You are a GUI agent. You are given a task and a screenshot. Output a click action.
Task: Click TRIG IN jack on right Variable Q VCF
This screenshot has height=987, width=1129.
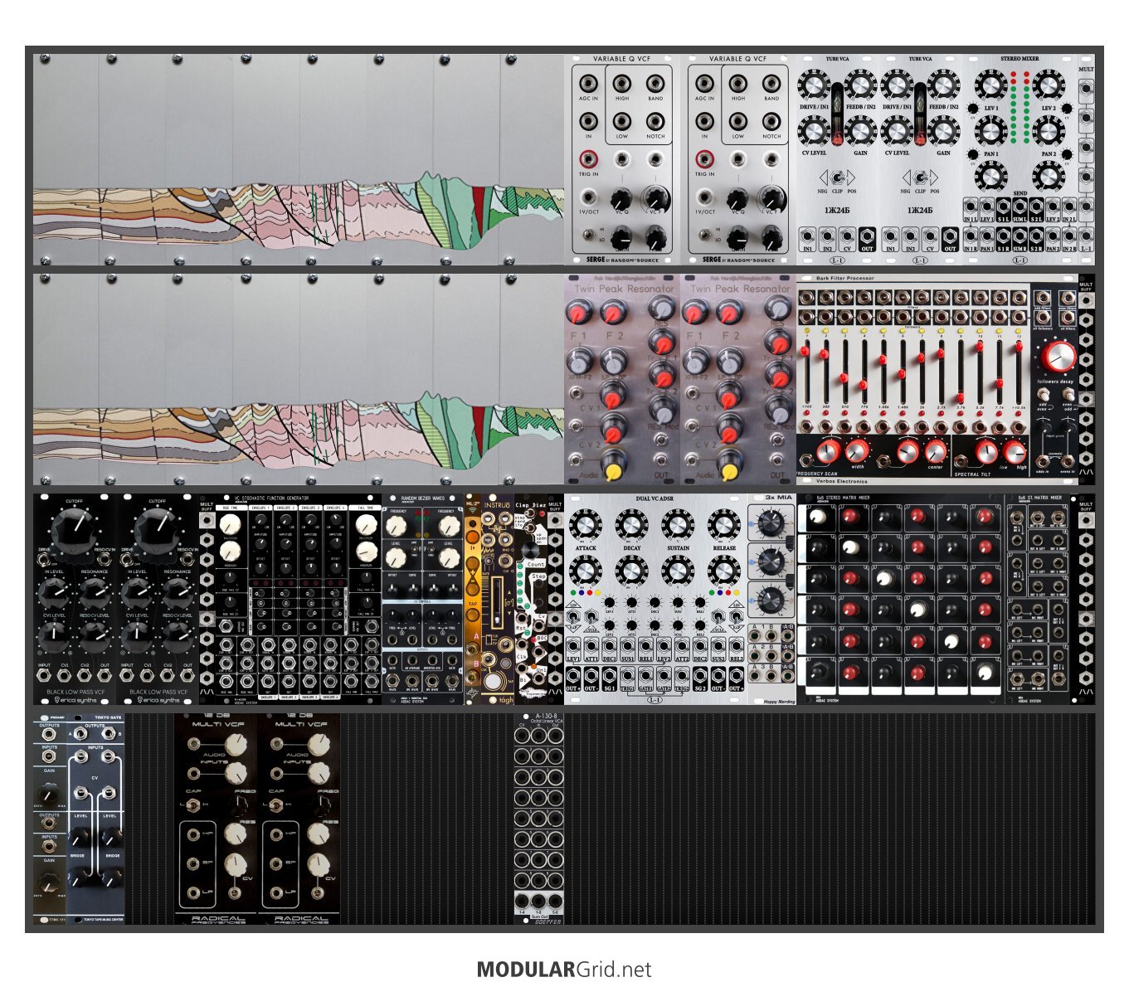[704, 158]
